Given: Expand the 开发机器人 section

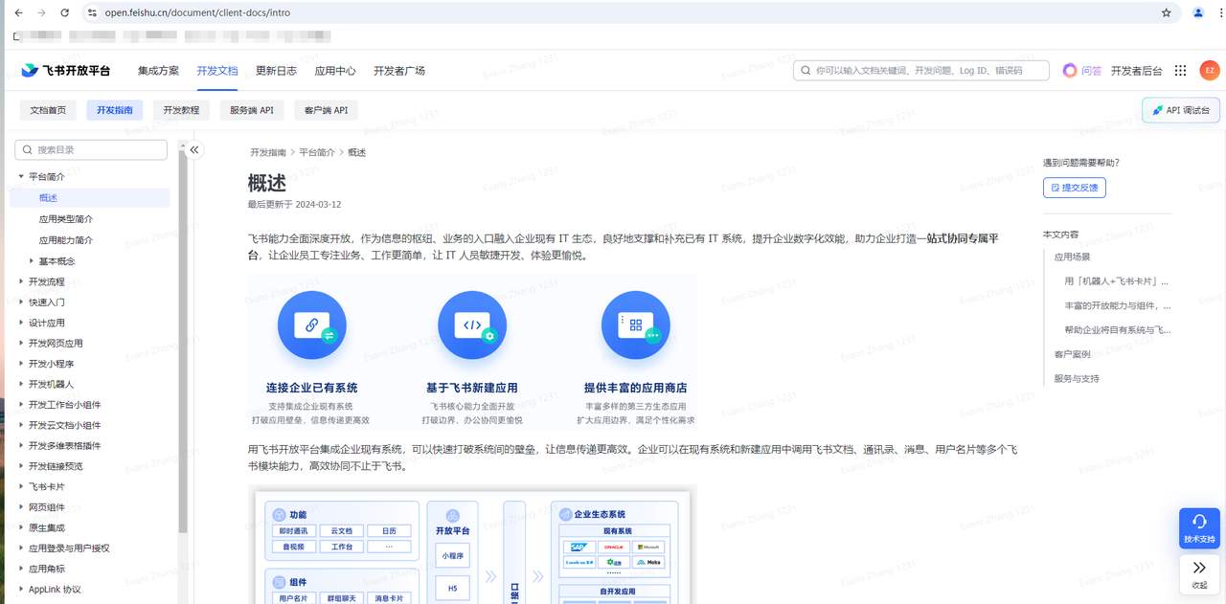Looking at the screenshot, I should [x=21, y=384].
